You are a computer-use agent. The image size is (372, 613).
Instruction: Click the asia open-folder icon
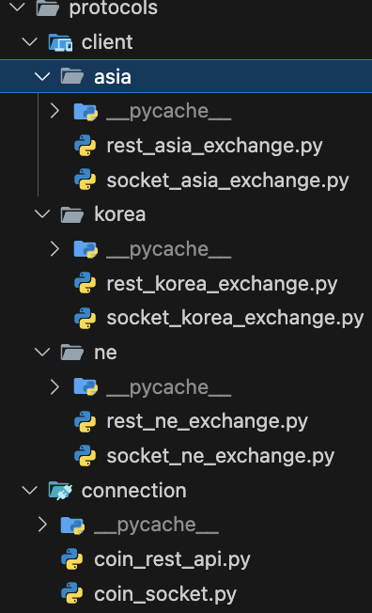click(72, 76)
